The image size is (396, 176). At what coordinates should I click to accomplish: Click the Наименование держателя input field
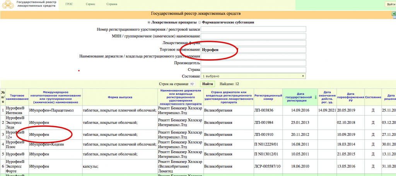(253, 56)
